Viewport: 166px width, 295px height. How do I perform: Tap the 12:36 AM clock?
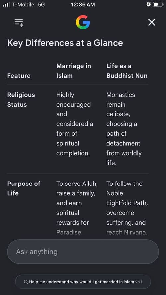(83, 5)
